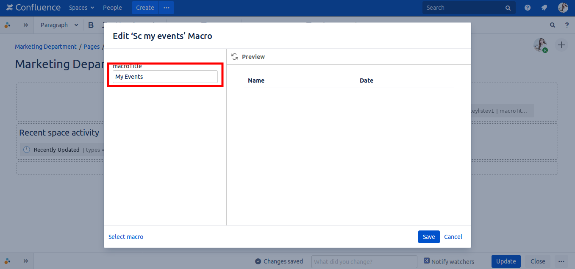Screen dimensions: 575x269
Task: Open the Paragraph style dropdown
Action: (x=59, y=25)
